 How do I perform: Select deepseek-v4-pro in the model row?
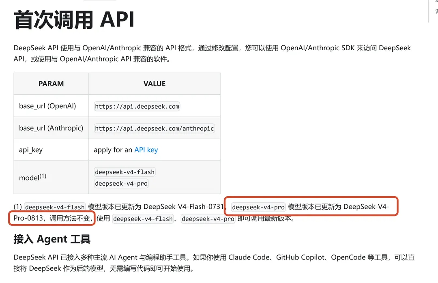pyautogui.click(x=121, y=184)
